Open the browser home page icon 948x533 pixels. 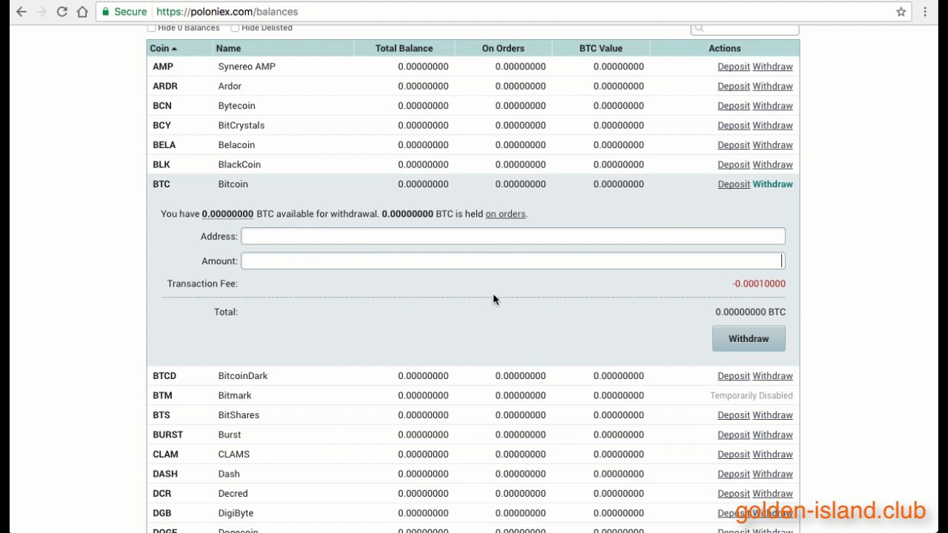82,12
